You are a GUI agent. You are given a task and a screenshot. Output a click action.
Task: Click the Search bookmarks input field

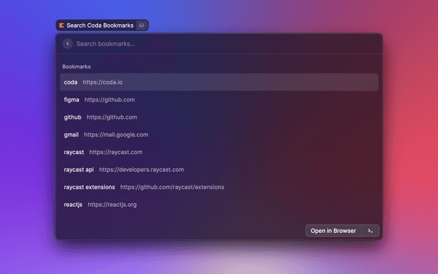[219, 44]
